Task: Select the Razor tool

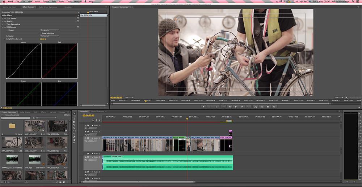Action: [74, 128]
